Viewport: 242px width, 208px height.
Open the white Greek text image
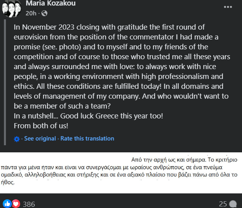121,173
